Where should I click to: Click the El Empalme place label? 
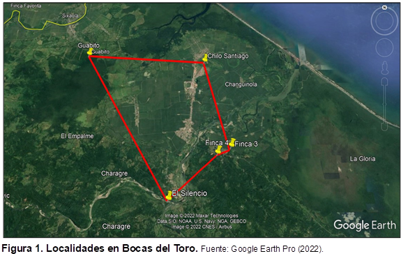coord(77,136)
